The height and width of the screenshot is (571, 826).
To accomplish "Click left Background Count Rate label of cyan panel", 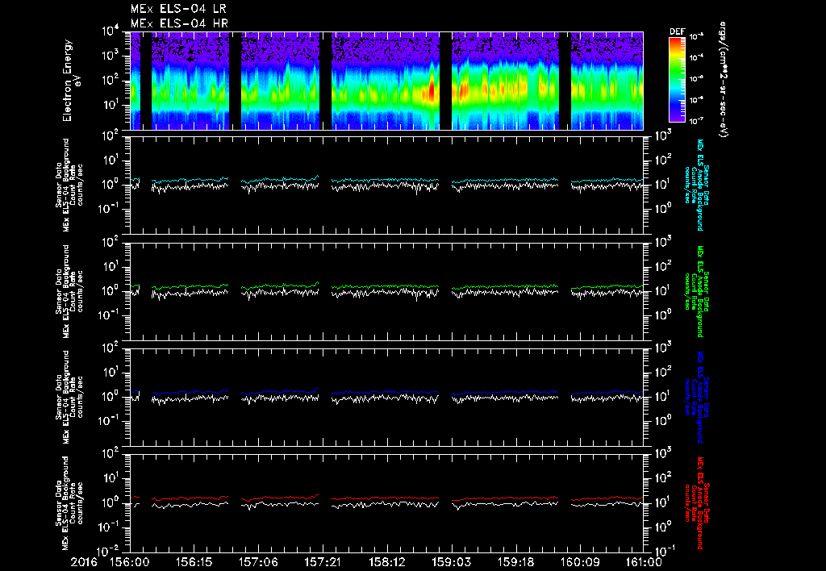I will [69, 185].
